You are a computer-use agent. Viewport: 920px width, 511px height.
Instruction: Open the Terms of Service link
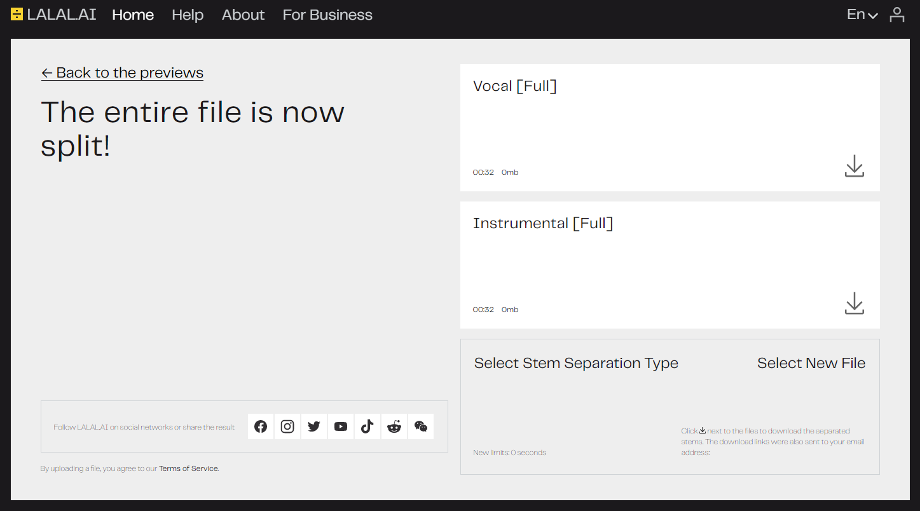pos(188,468)
